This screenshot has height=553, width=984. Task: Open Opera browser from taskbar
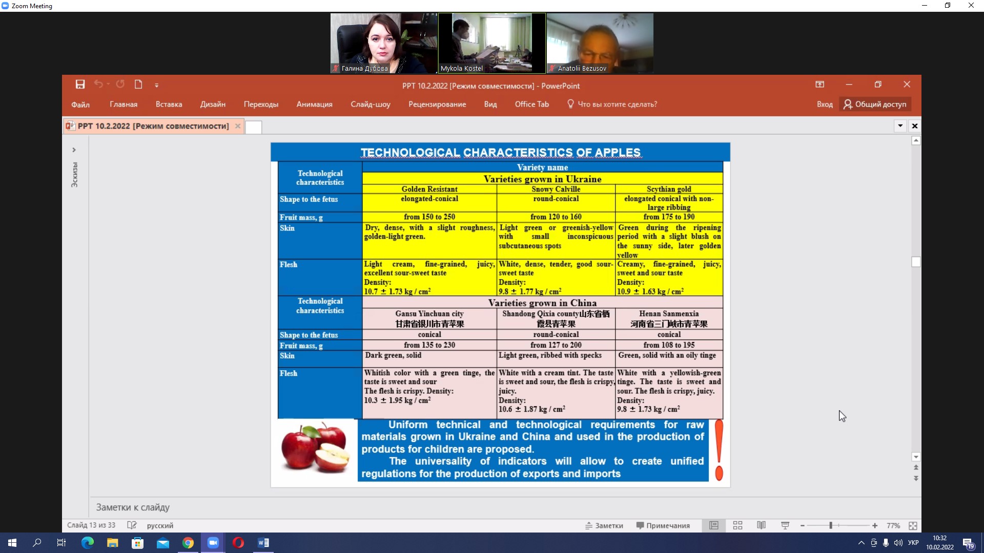point(238,543)
